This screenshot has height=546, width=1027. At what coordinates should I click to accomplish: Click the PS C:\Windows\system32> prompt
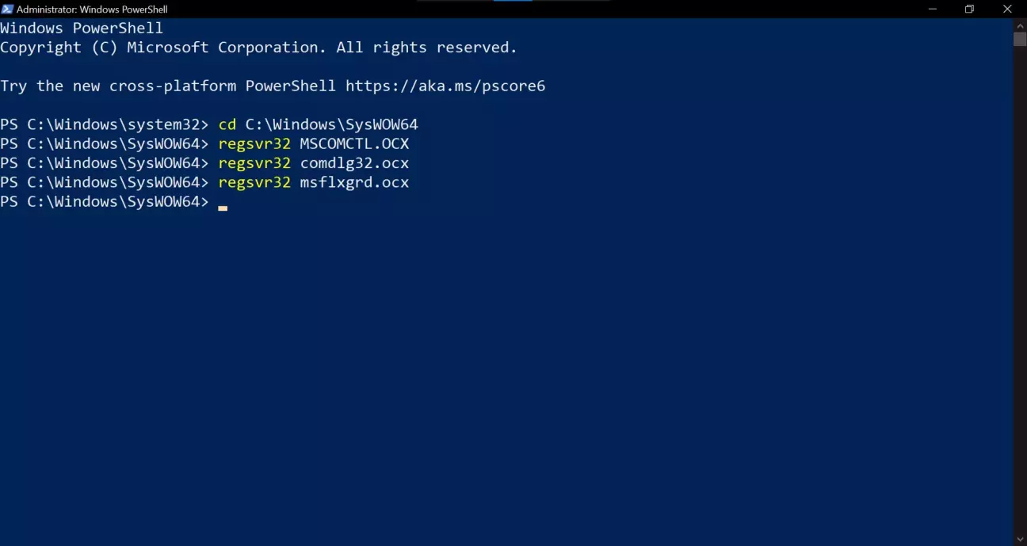(105, 124)
